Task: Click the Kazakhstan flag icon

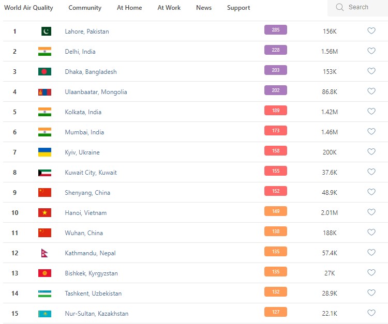Action: pos(44,314)
